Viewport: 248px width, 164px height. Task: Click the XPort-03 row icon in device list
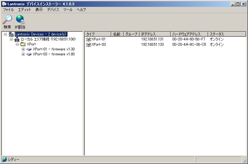pos(88,45)
